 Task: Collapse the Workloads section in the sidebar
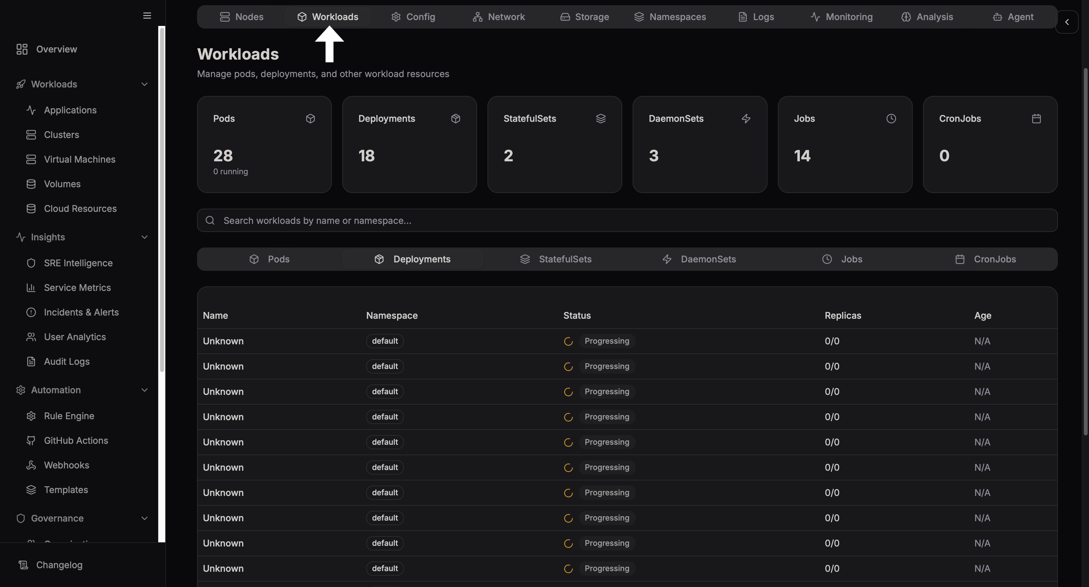tap(145, 84)
